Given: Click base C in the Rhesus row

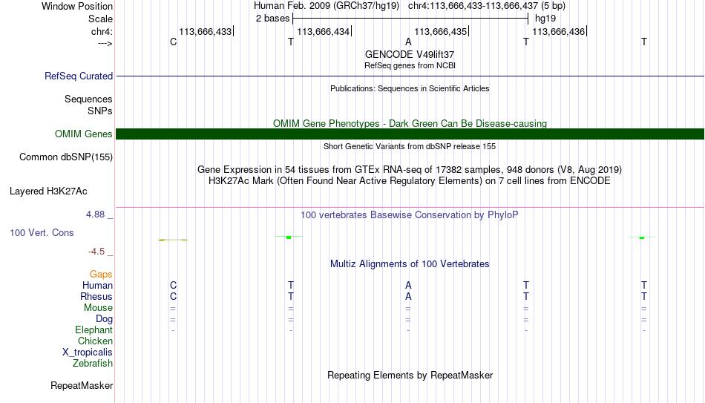Looking at the screenshot, I should click(173, 296).
